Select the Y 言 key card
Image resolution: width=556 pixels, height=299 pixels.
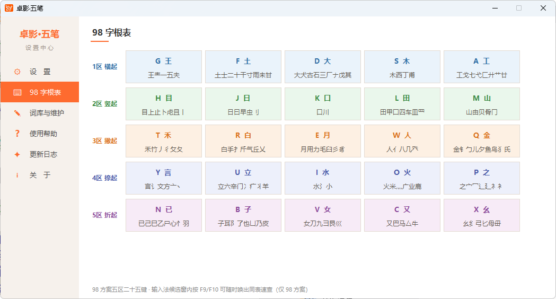pyautogui.click(x=164, y=178)
